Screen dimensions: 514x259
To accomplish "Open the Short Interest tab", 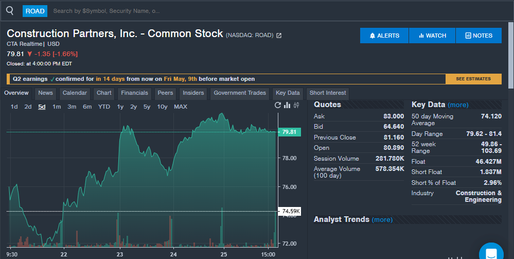I will click(x=327, y=93).
